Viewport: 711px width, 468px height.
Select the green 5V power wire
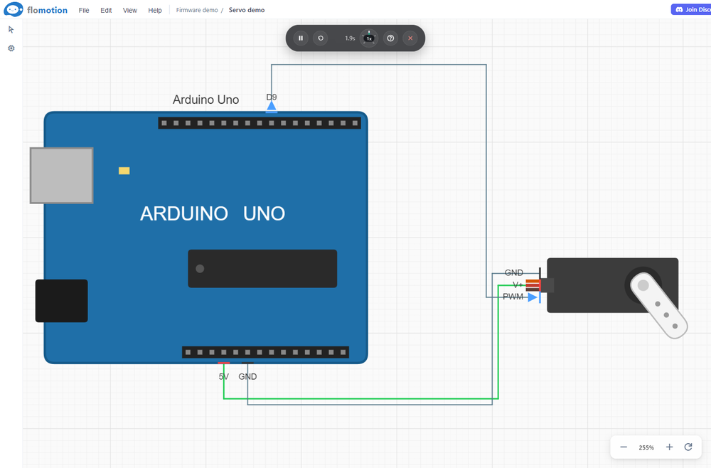[361, 399]
